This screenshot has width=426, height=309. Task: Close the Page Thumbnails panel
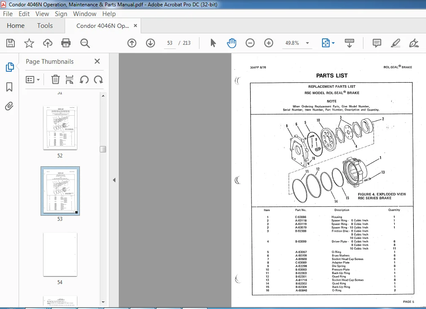point(97,61)
